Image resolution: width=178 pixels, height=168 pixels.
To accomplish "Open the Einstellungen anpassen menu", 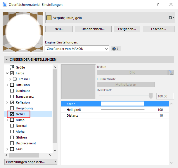I will click(31, 162).
